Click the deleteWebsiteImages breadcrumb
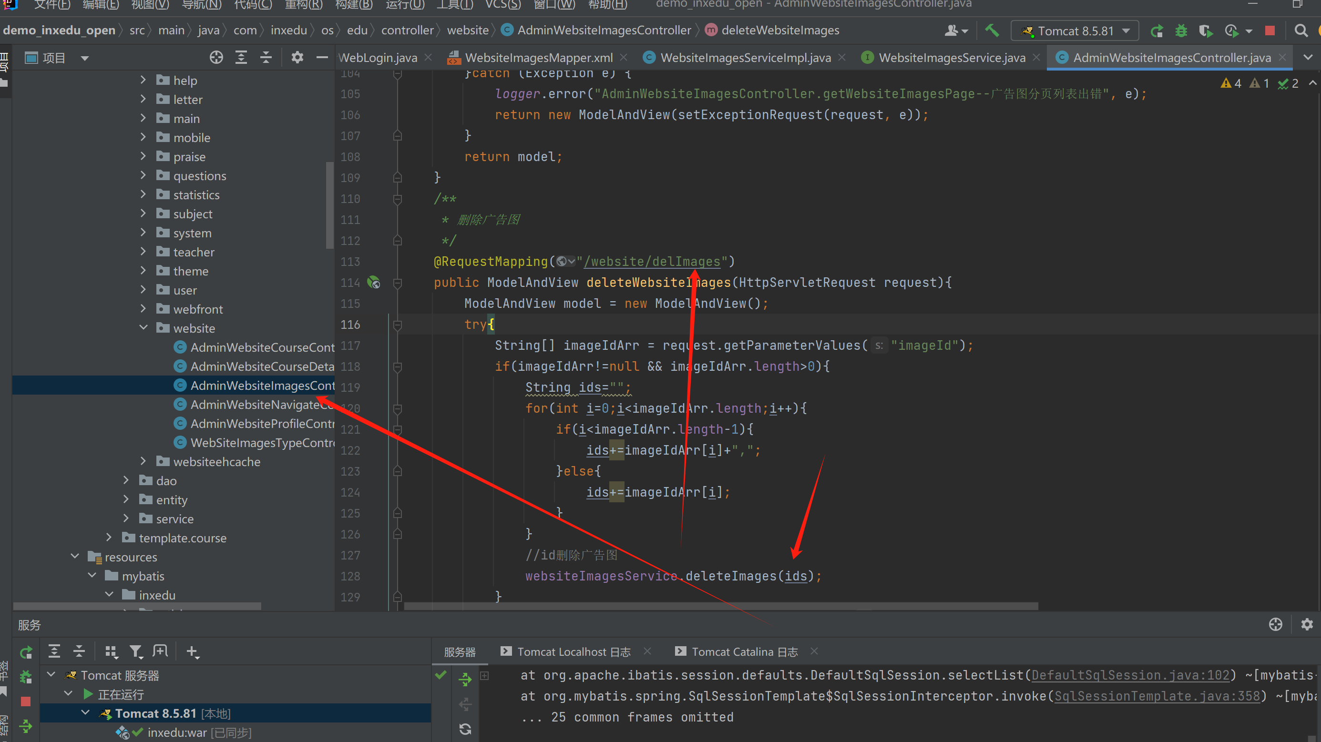Viewport: 1321px width, 742px height. pyautogui.click(x=780, y=30)
